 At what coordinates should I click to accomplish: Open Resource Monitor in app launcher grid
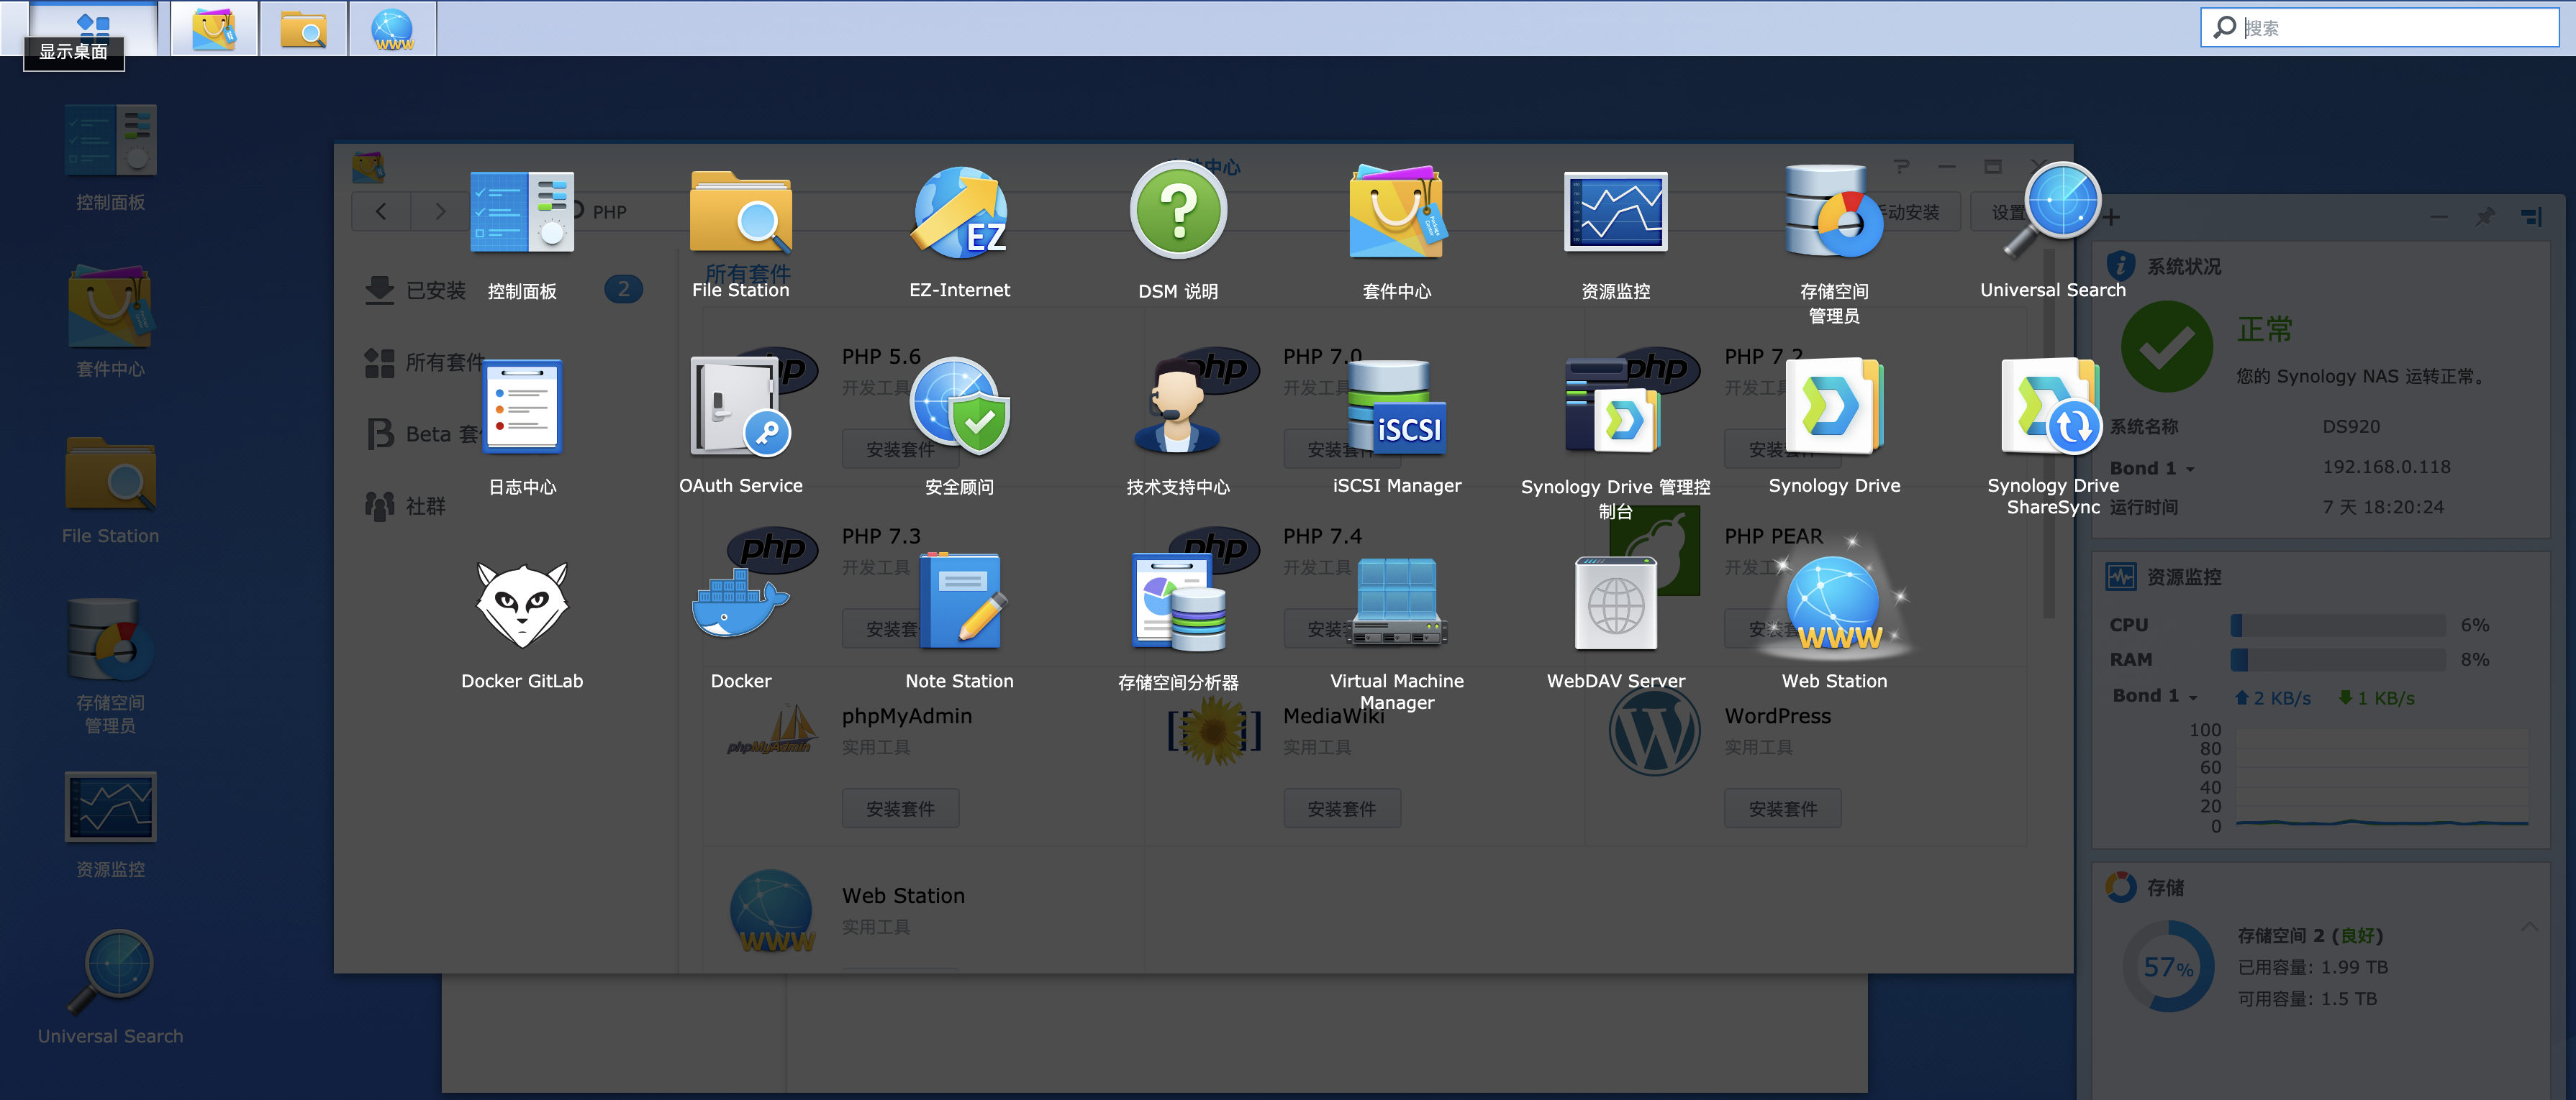(x=1616, y=213)
